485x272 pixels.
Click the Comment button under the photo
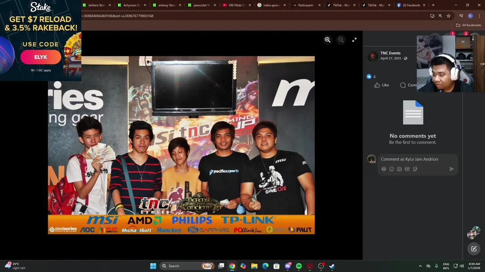click(408, 85)
